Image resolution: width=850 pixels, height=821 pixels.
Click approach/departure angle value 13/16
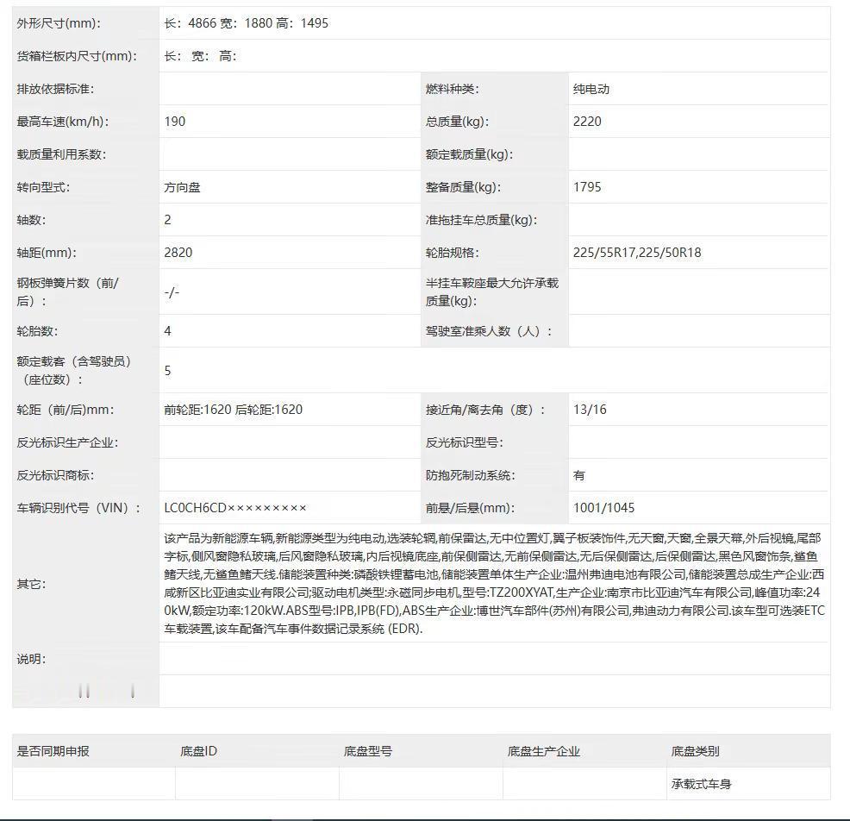point(590,410)
